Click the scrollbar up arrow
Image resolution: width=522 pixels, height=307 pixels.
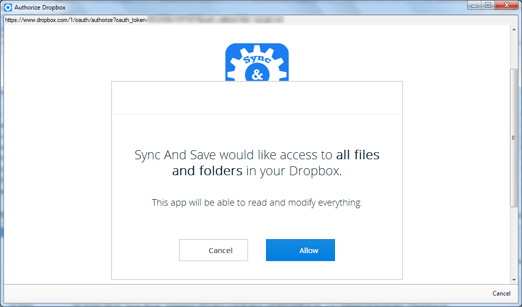pyautogui.click(x=514, y=28)
